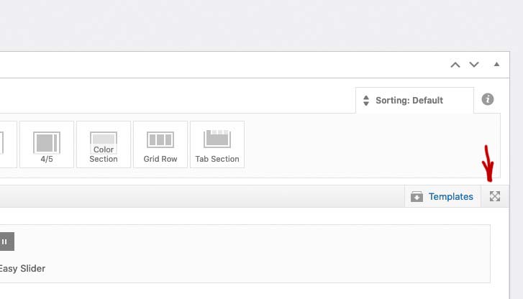The image size is (523, 299).
Task: Open the Sorting: Default tab
Action: (x=414, y=101)
